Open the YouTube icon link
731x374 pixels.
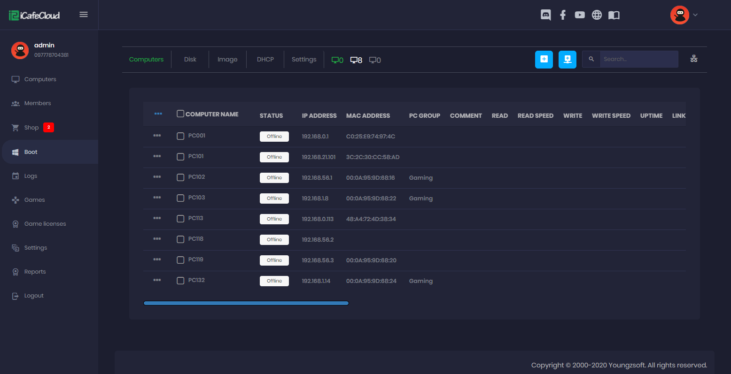coord(580,15)
